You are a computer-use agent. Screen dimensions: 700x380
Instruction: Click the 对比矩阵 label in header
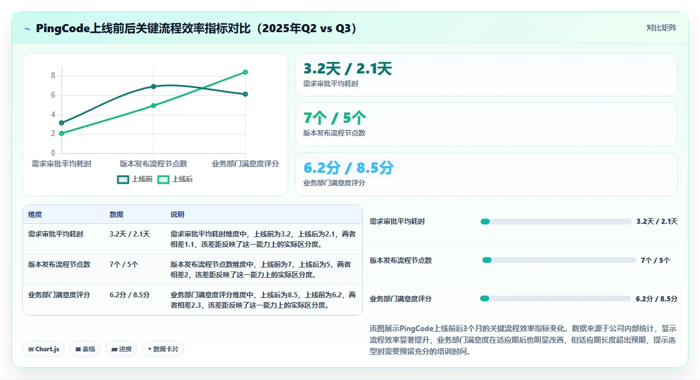[662, 28]
